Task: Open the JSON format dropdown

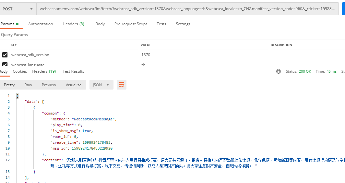Action: 101,85
